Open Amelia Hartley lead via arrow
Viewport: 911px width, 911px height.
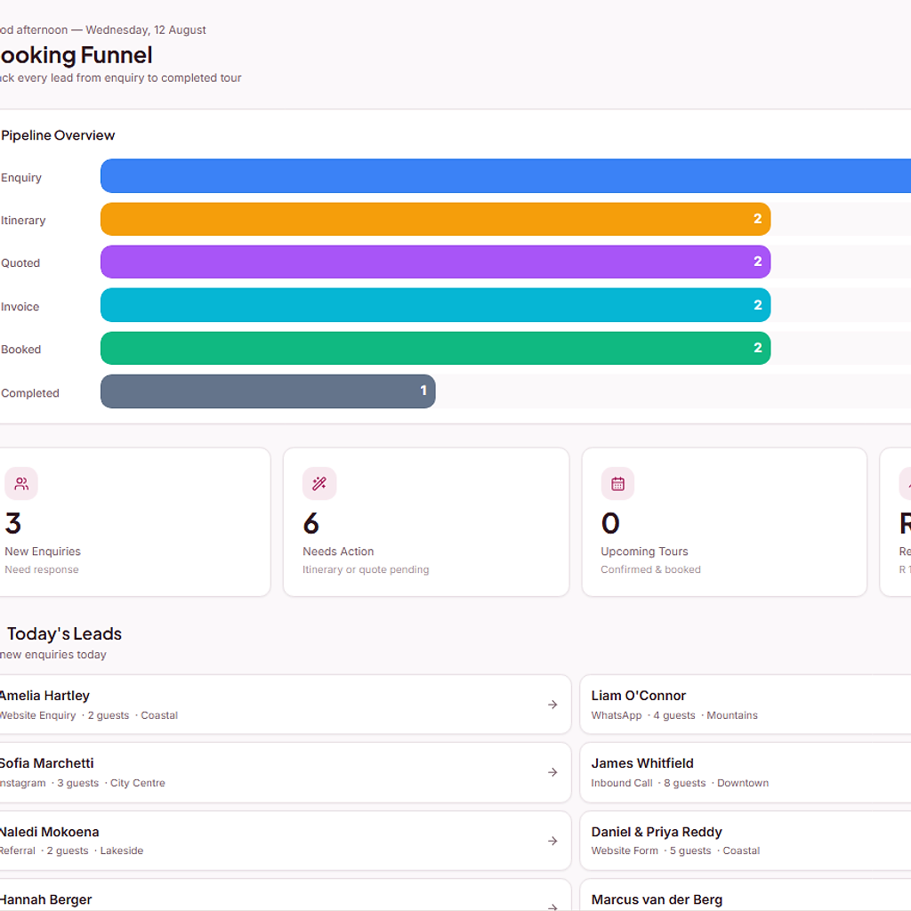[552, 705]
